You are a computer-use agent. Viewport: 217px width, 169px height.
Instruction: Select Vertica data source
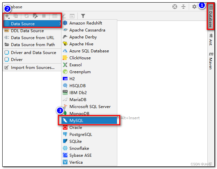coord(89,162)
